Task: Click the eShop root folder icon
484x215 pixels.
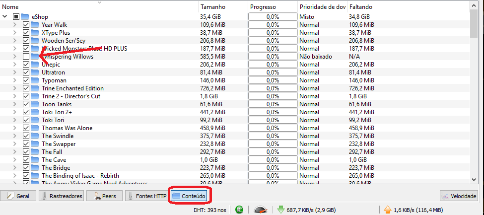Action: [25, 17]
